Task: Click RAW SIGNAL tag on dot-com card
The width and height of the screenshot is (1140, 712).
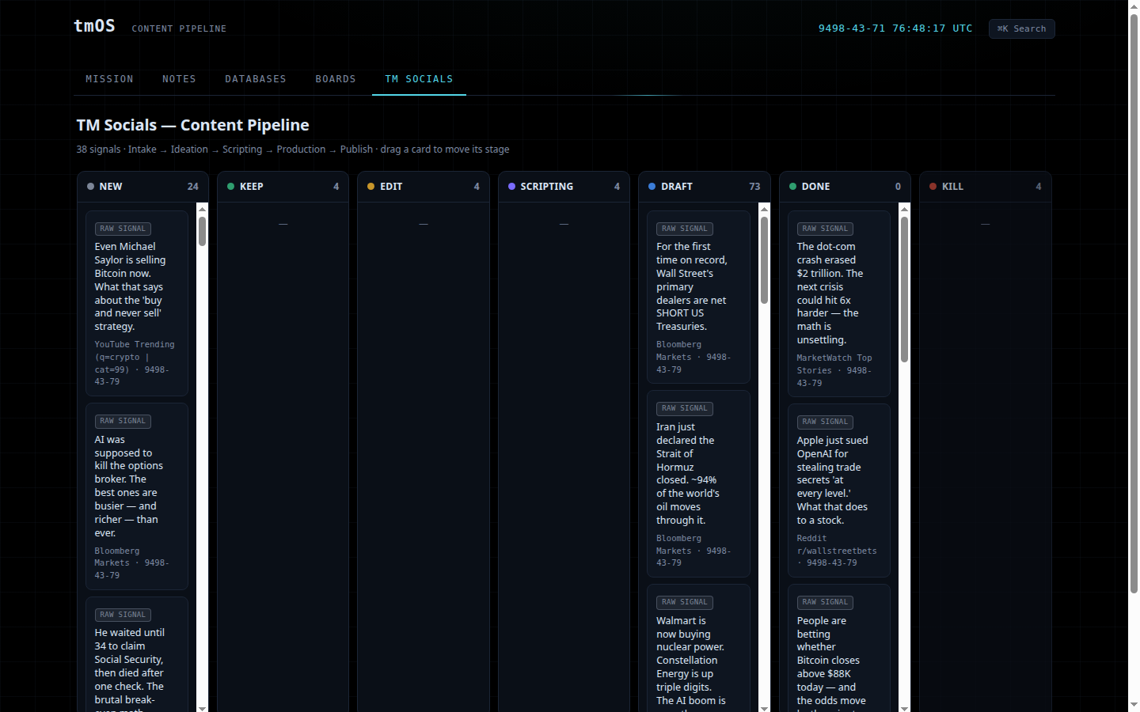Action: point(825,229)
